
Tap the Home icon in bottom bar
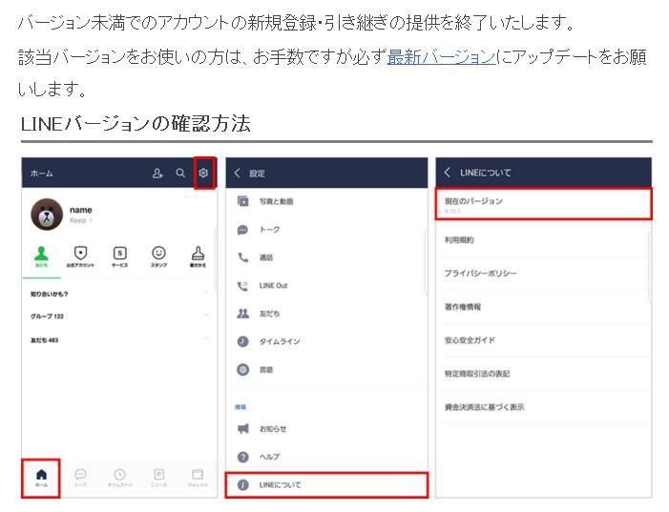tap(41, 477)
